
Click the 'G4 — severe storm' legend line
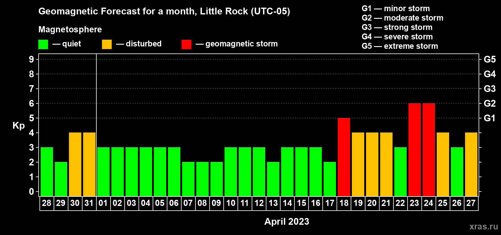point(397,37)
